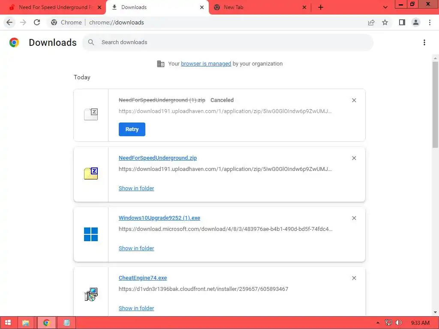Click the organization building icon
The image size is (439, 329).
click(161, 64)
